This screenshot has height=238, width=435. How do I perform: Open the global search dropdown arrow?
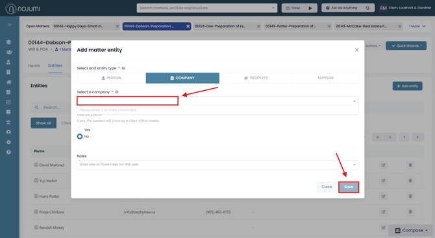tap(273, 8)
